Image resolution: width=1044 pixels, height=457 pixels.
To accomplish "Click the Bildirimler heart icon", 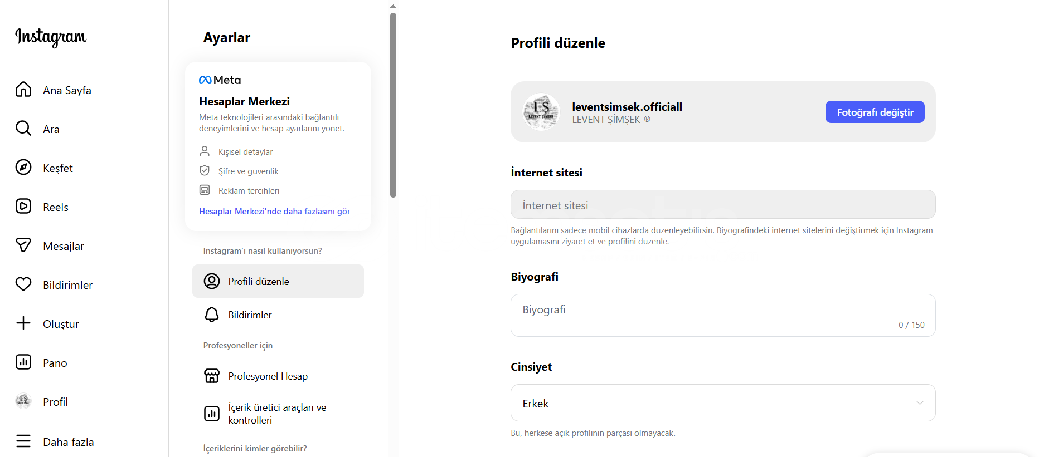I will pyautogui.click(x=23, y=284).
